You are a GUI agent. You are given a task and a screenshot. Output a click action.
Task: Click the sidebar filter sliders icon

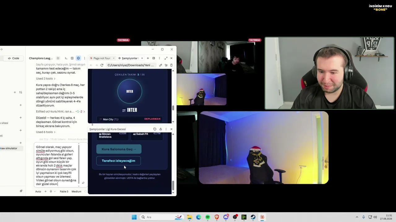tap(21, 92)
